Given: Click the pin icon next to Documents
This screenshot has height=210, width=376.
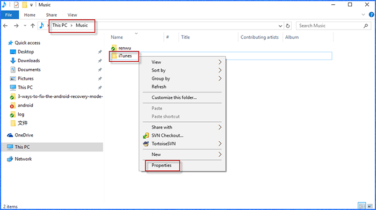Looking at the screenshot, I should click(x=100, y=70).
